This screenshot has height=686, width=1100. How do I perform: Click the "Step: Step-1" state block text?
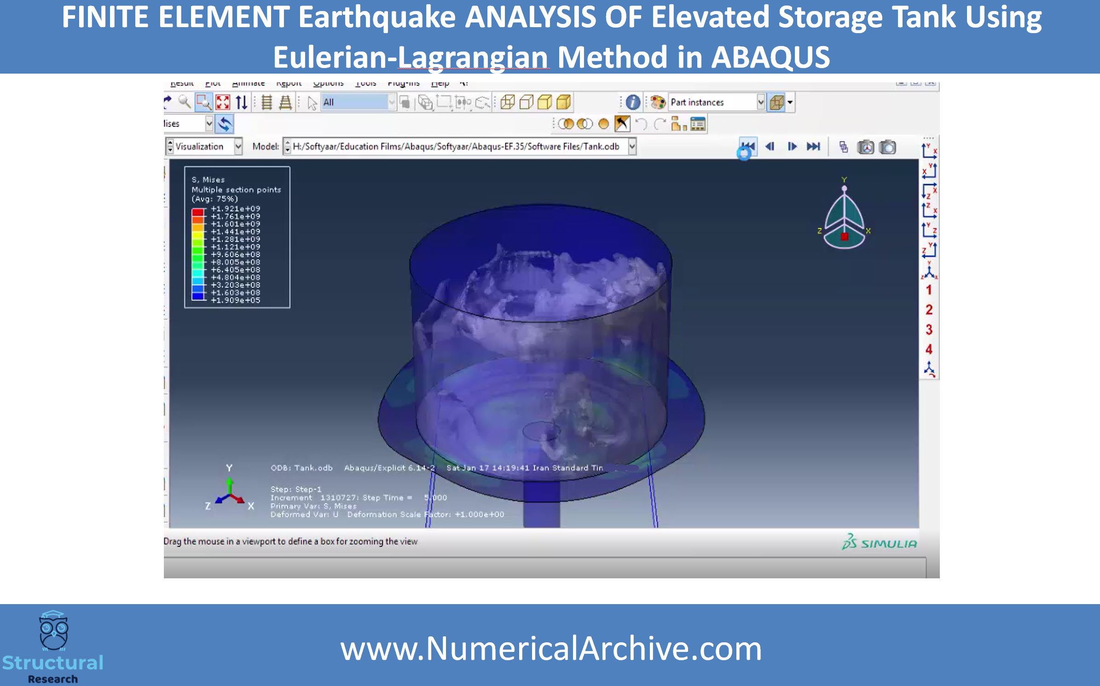pos(296,489)
